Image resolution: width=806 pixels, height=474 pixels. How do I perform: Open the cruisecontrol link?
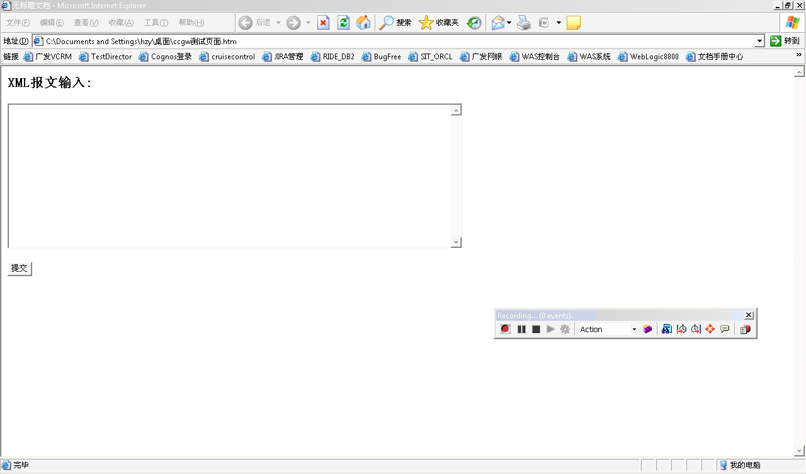tap(227, 57)
